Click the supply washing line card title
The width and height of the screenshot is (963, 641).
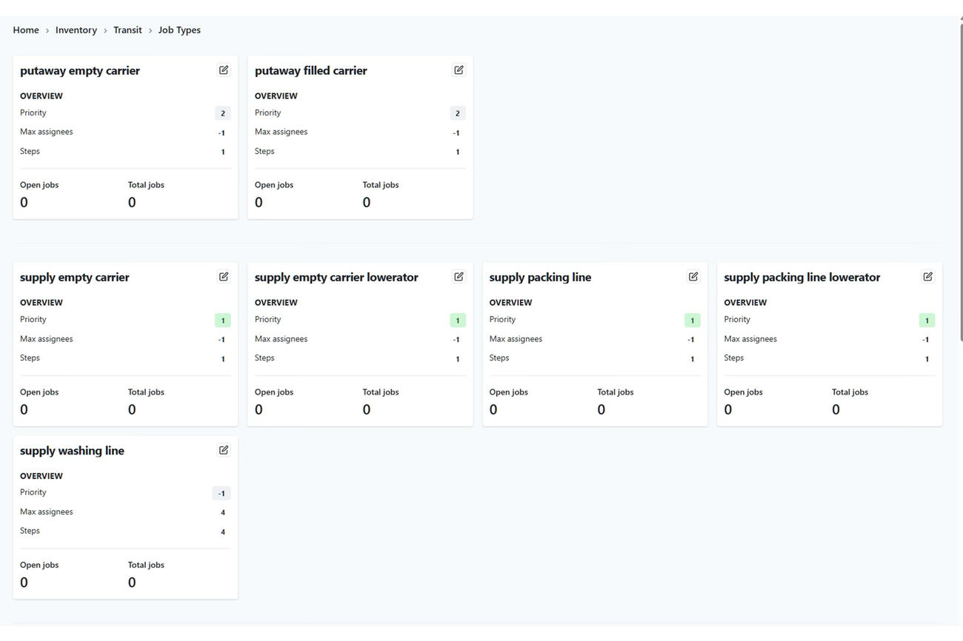click(72, 451)
